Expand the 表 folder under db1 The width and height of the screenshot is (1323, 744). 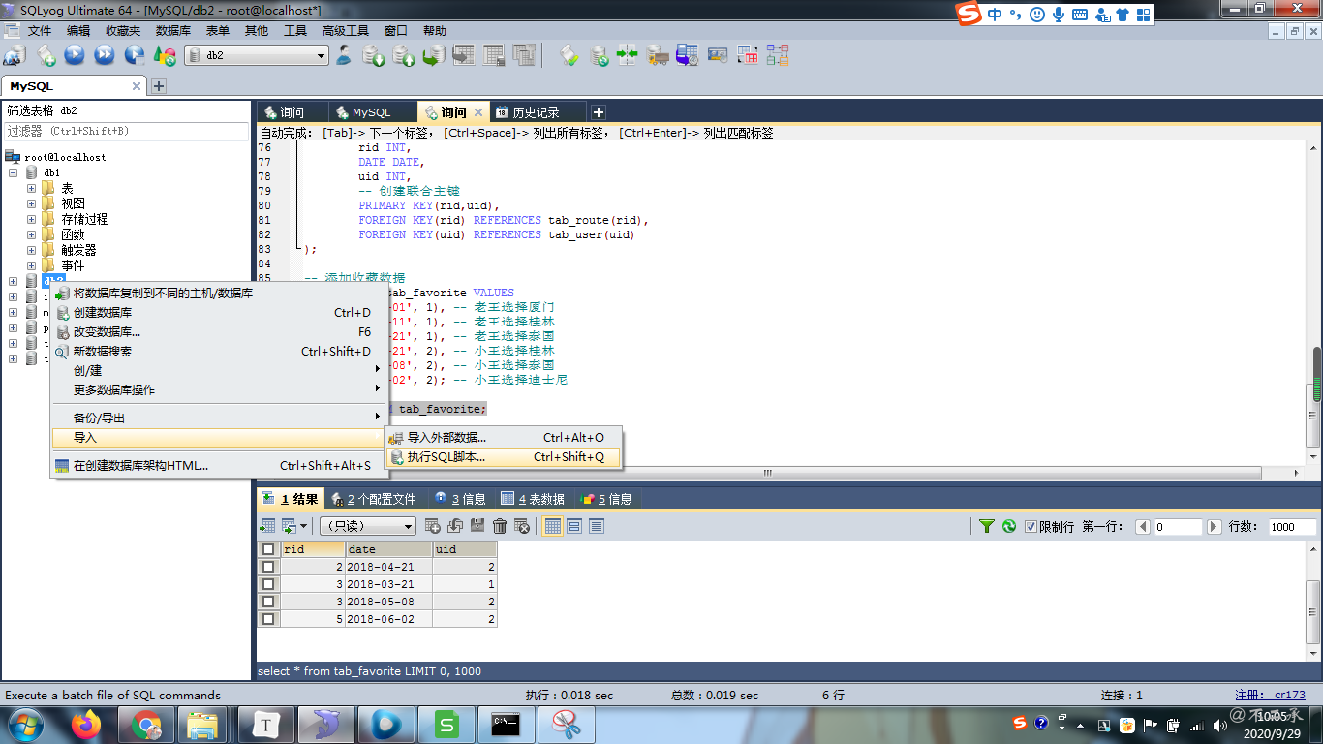pos(31,188)
